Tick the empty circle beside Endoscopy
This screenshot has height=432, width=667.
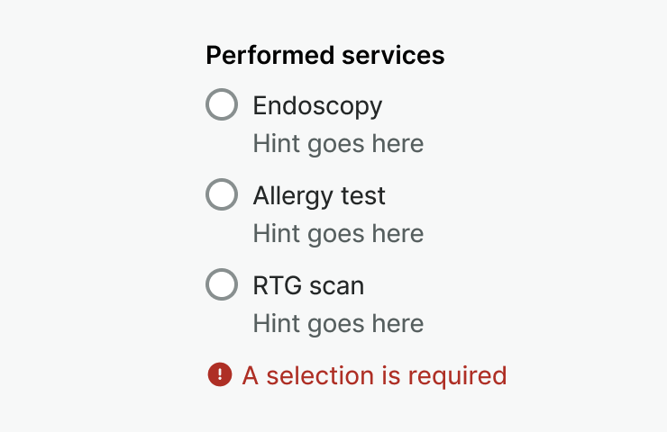222,104
